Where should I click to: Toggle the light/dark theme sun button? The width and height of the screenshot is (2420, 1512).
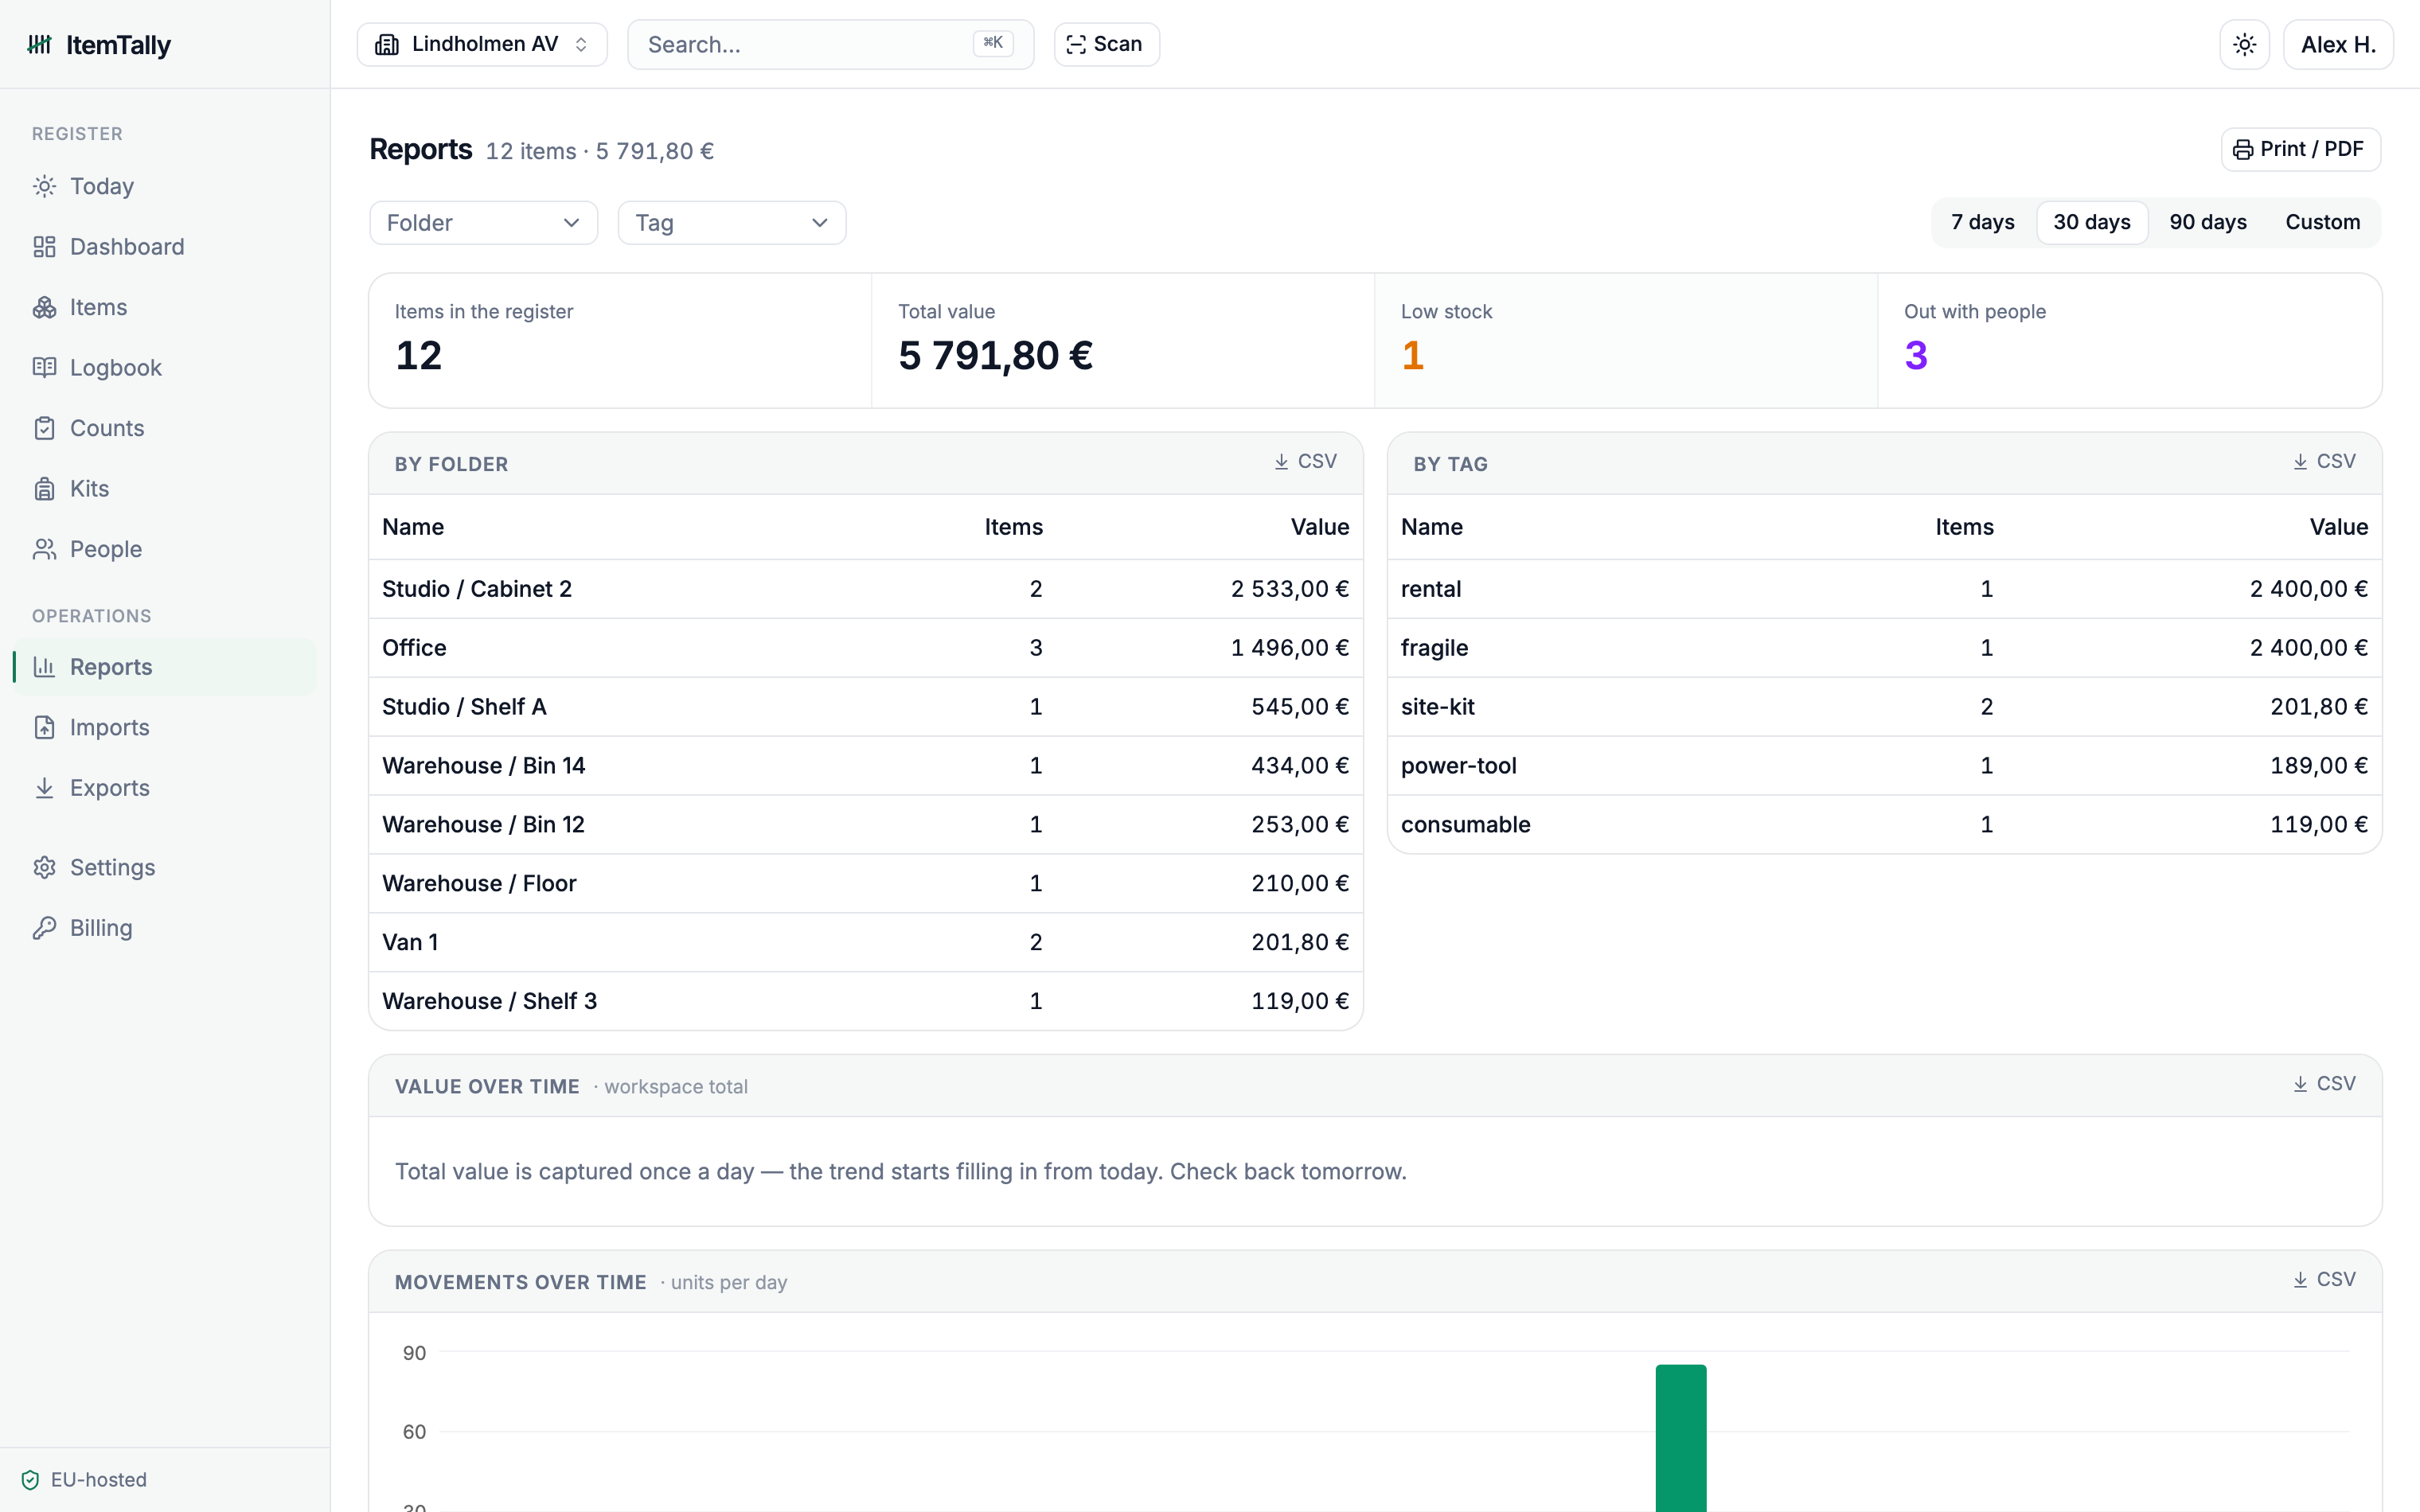point(2244,44)
